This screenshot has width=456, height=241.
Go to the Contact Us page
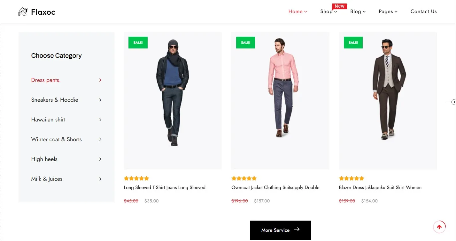[x=423, y=11]
